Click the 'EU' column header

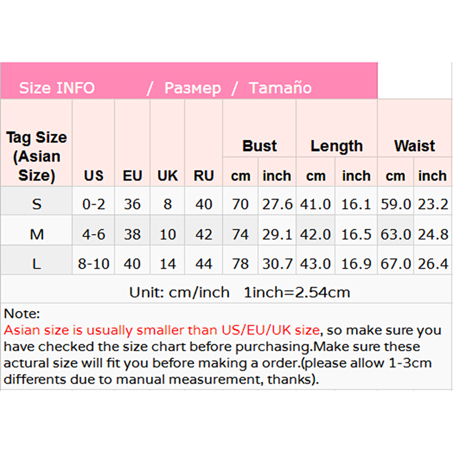[133, 176]
